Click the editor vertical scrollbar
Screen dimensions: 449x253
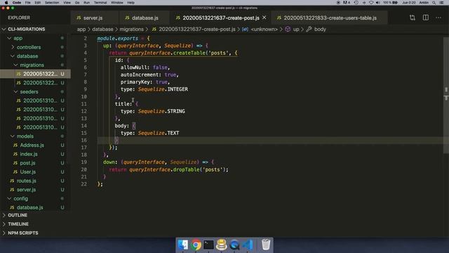tap(446, 95)
